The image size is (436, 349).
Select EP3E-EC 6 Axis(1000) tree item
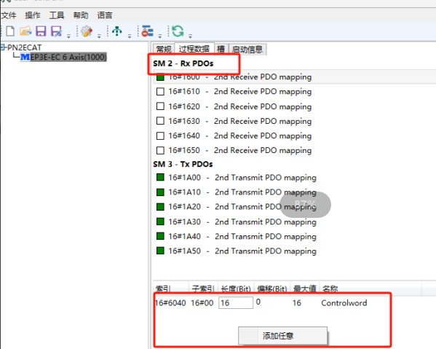click(68, 57)
